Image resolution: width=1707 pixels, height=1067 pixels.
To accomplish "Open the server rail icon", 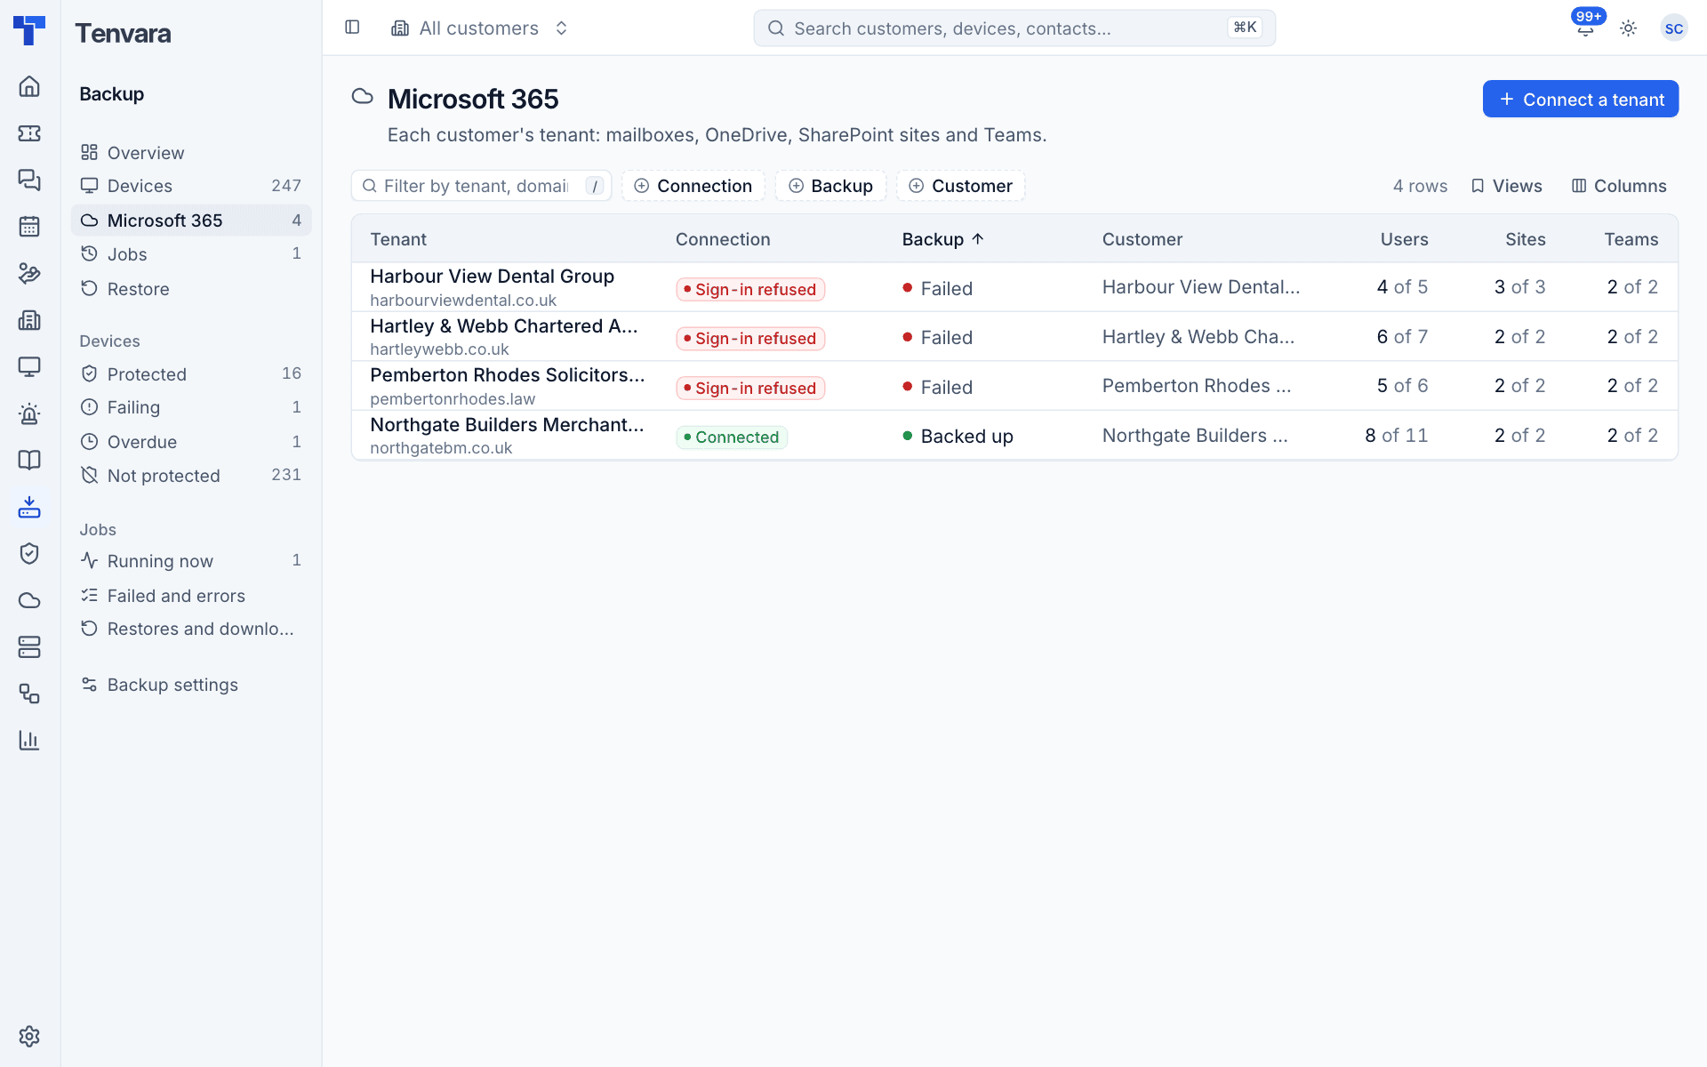I will pos(29,646).
